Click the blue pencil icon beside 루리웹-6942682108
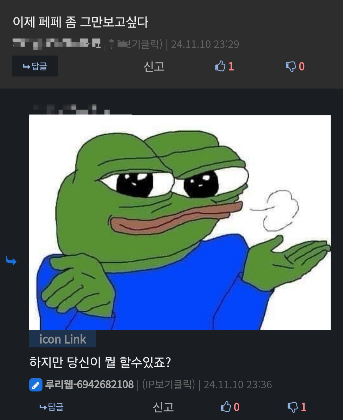The width and height of the screenshot is (343, 420). click(x=36, y=385)
